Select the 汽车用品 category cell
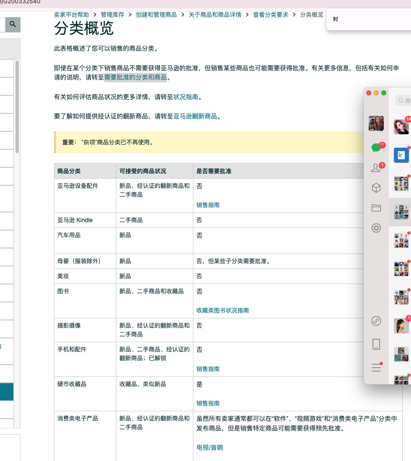Image resolution: width=411 pixels, height=461 pixels. point(85,241)
